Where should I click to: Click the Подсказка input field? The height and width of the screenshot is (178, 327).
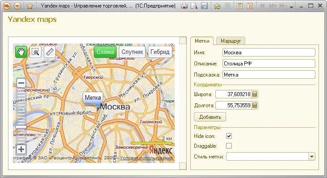coord(269,75)
